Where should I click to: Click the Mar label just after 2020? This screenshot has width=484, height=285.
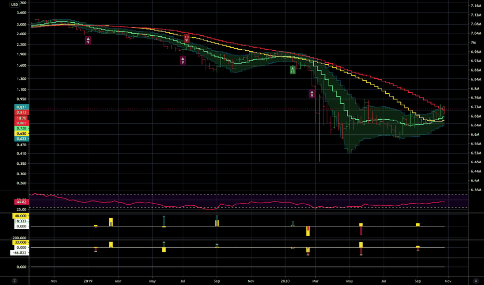315,281
